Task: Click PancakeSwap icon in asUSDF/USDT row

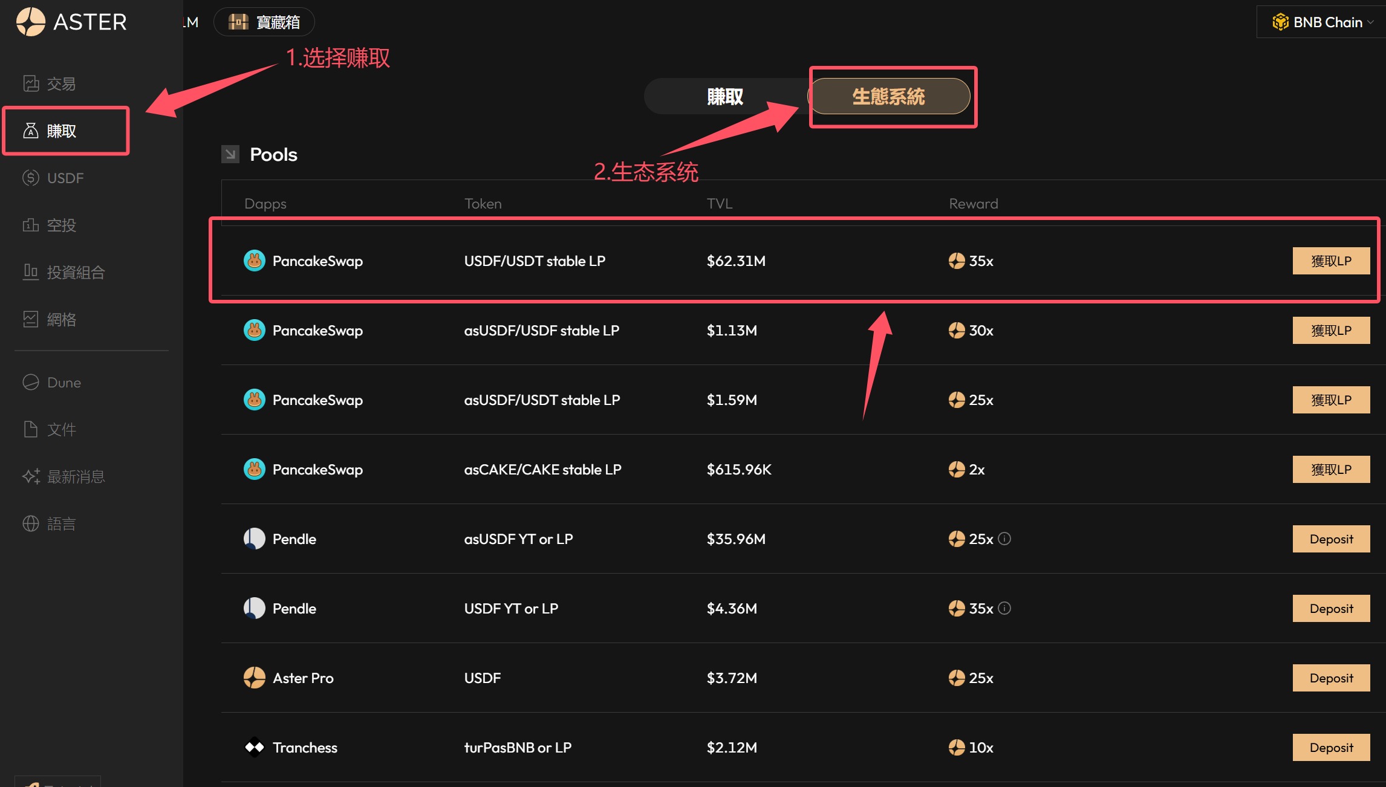Action: pos(255,400)
